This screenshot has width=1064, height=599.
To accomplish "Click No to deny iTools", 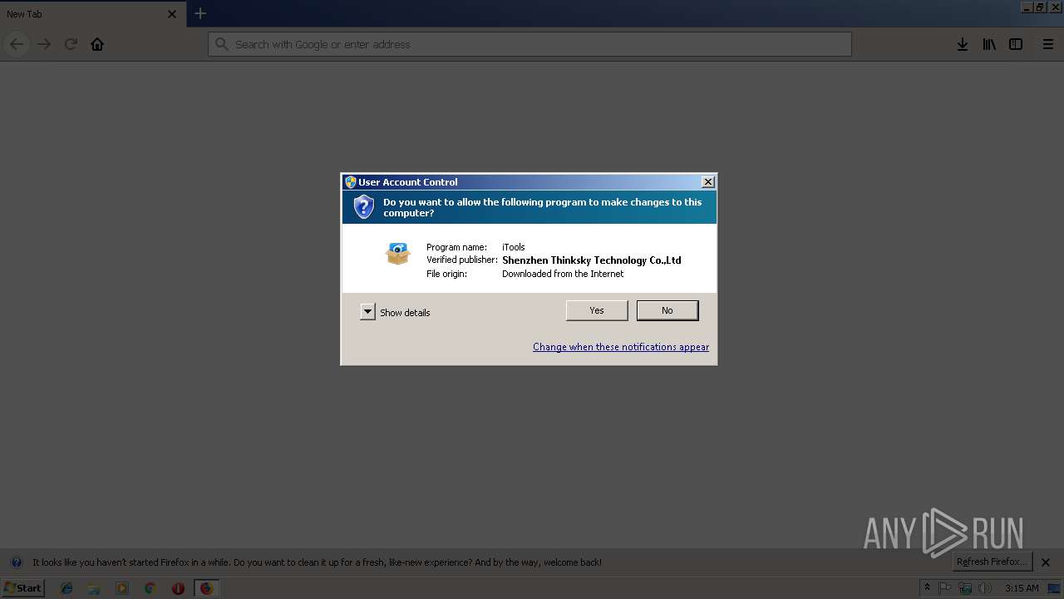I will tap(667, 310).
